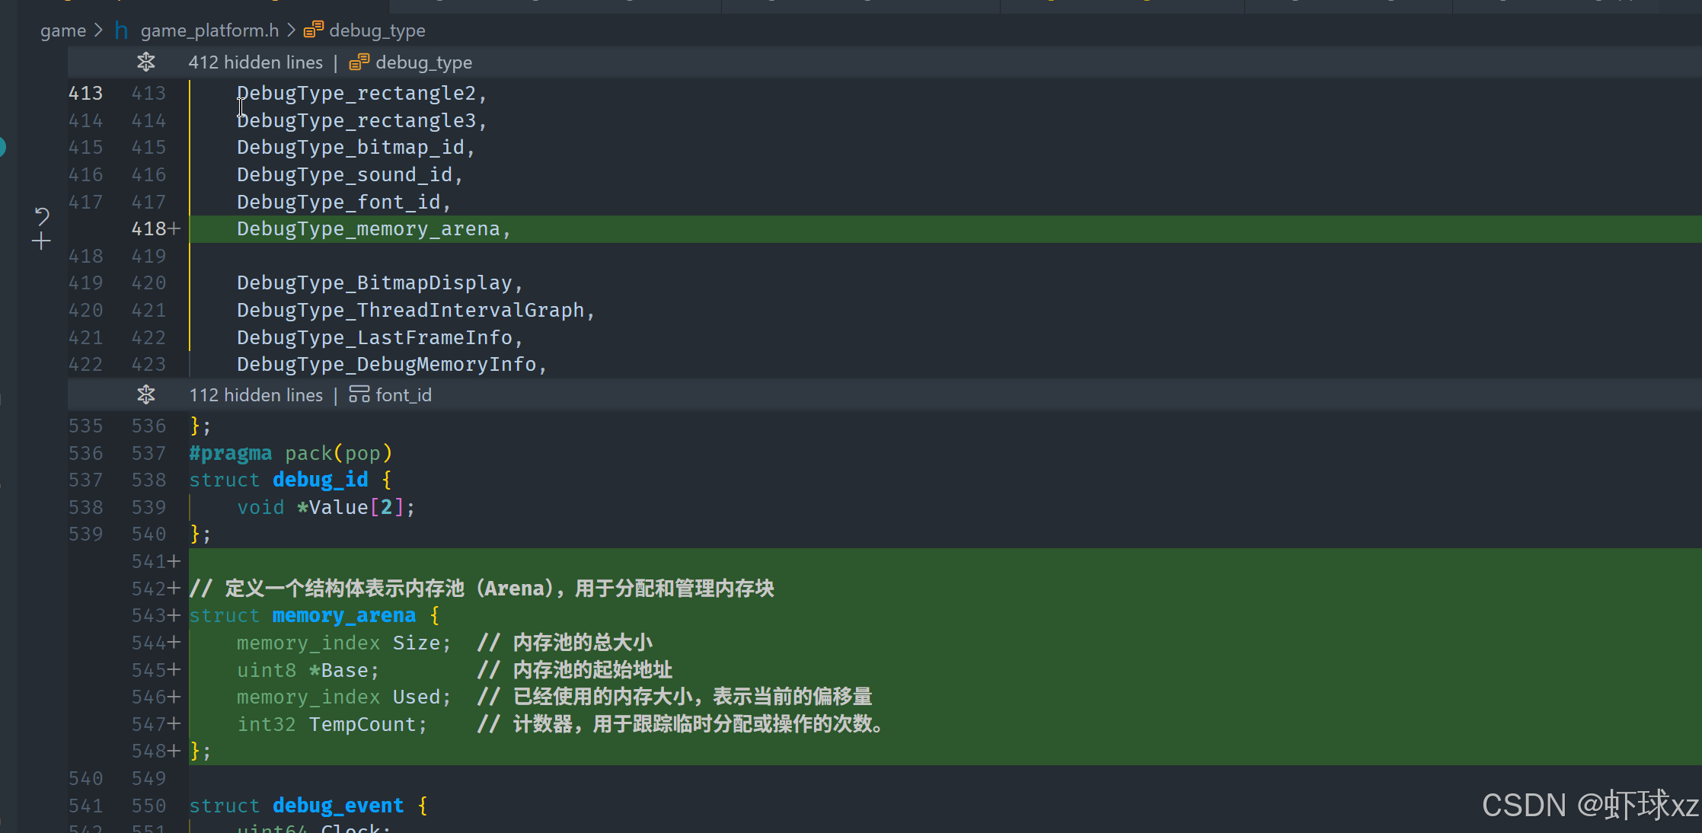Open game_platform.h breadcrumb item
Viewport: 1702px width, 833px height.
coord(209,30)
